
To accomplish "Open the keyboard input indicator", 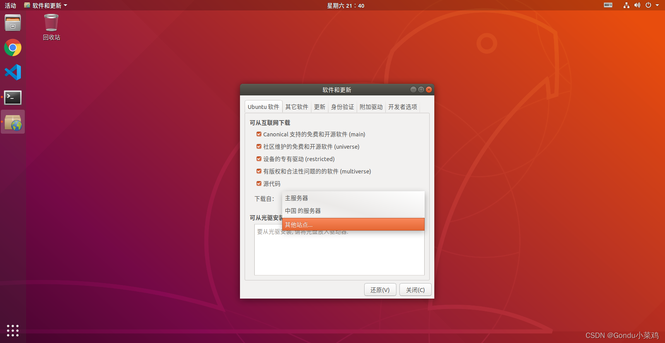I will coord(608,5).
